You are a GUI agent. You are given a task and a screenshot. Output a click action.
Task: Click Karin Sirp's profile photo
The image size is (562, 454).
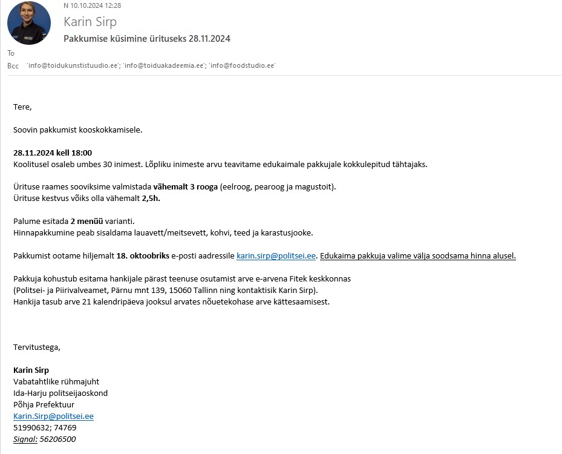coord(29,23)
